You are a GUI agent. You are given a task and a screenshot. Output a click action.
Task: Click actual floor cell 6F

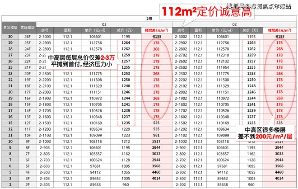[x=28, y=160]
